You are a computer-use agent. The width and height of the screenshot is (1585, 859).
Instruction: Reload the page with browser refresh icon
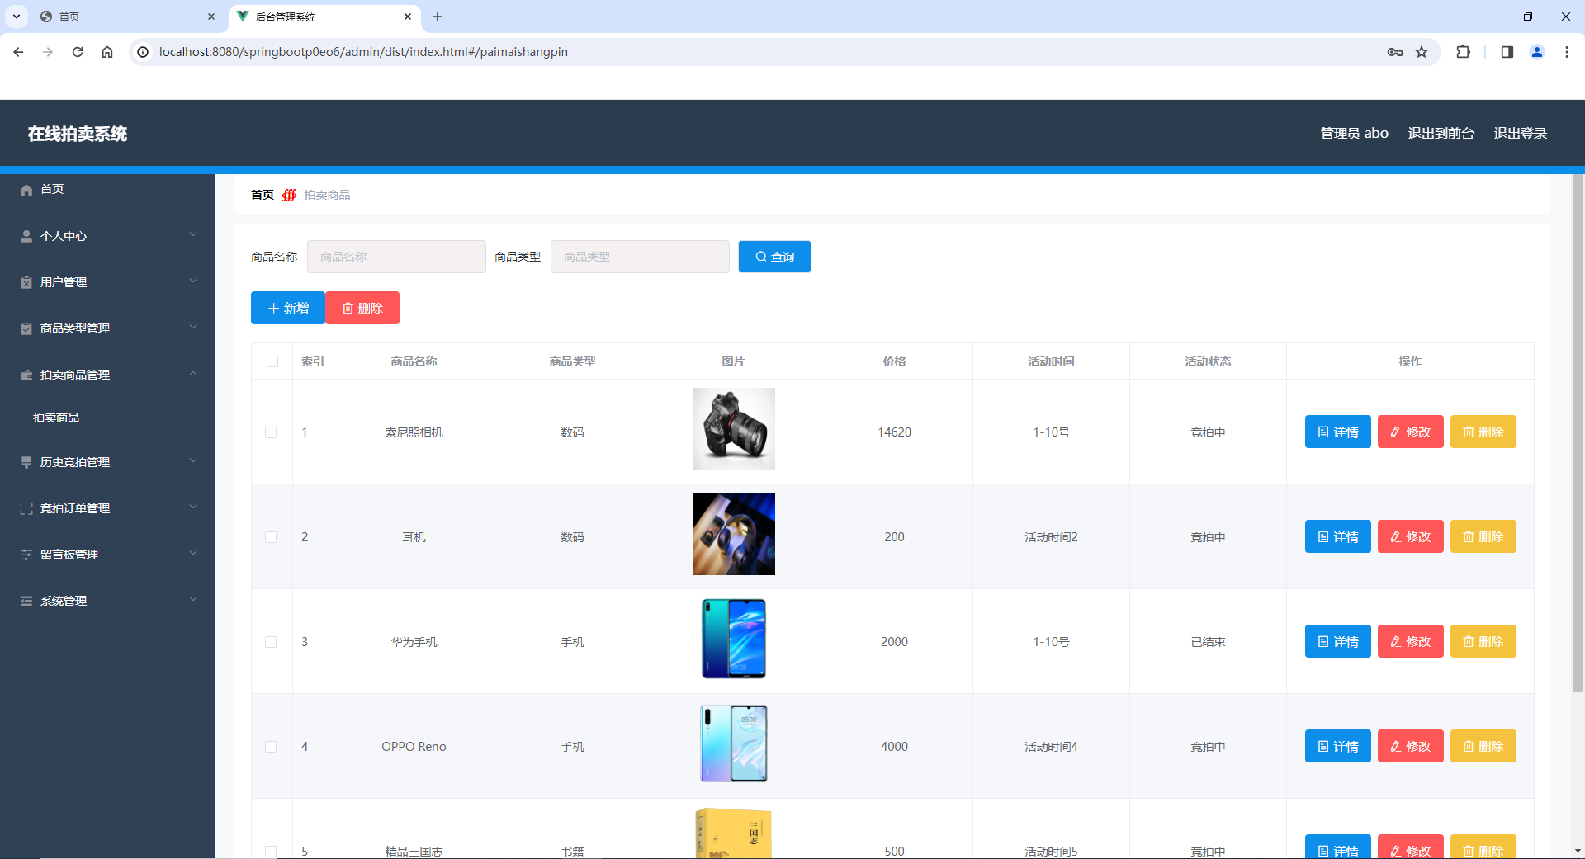click(x=78, y=52)
